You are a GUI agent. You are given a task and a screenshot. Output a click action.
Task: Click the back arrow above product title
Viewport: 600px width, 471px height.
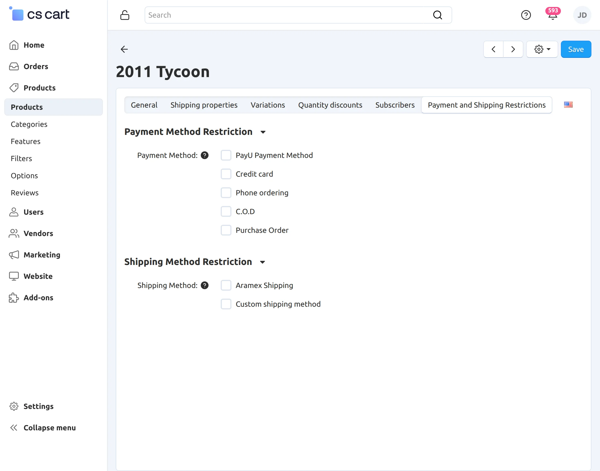124,49
